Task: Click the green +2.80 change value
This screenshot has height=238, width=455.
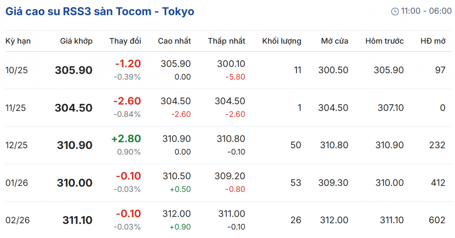Action: (x=126, y=139)
